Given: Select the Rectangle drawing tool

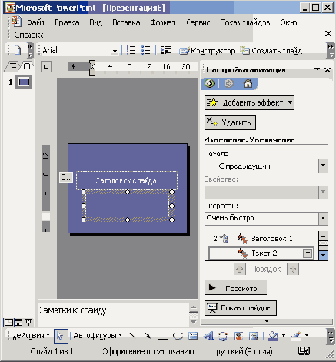Looking at the screenshot, I should (162, 336).
